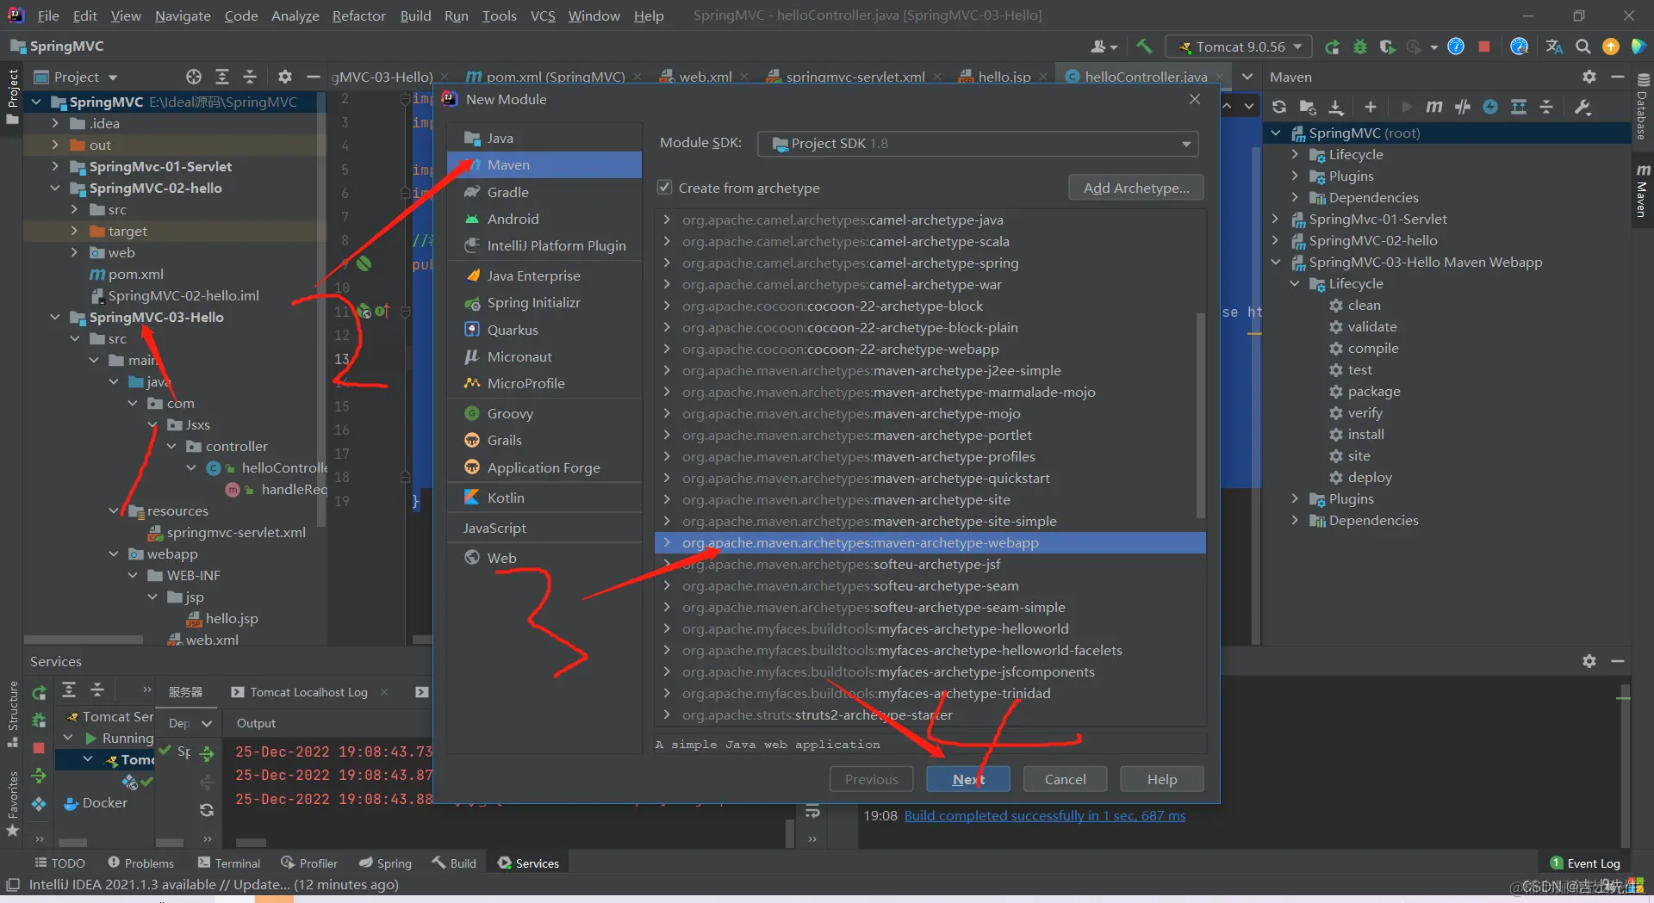Collapse SpringMVC-03-Hello in Project tree

coord(55,317)
